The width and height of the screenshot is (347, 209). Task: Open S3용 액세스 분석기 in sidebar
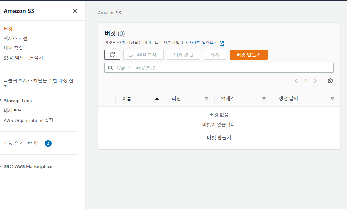(23, 58)
